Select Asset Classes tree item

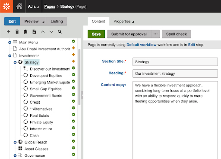pyautogui.click(x=36, y=149)
